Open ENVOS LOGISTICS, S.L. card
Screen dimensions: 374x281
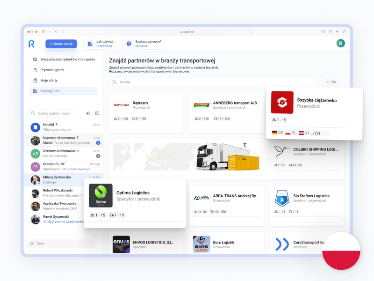coord(146,243)
